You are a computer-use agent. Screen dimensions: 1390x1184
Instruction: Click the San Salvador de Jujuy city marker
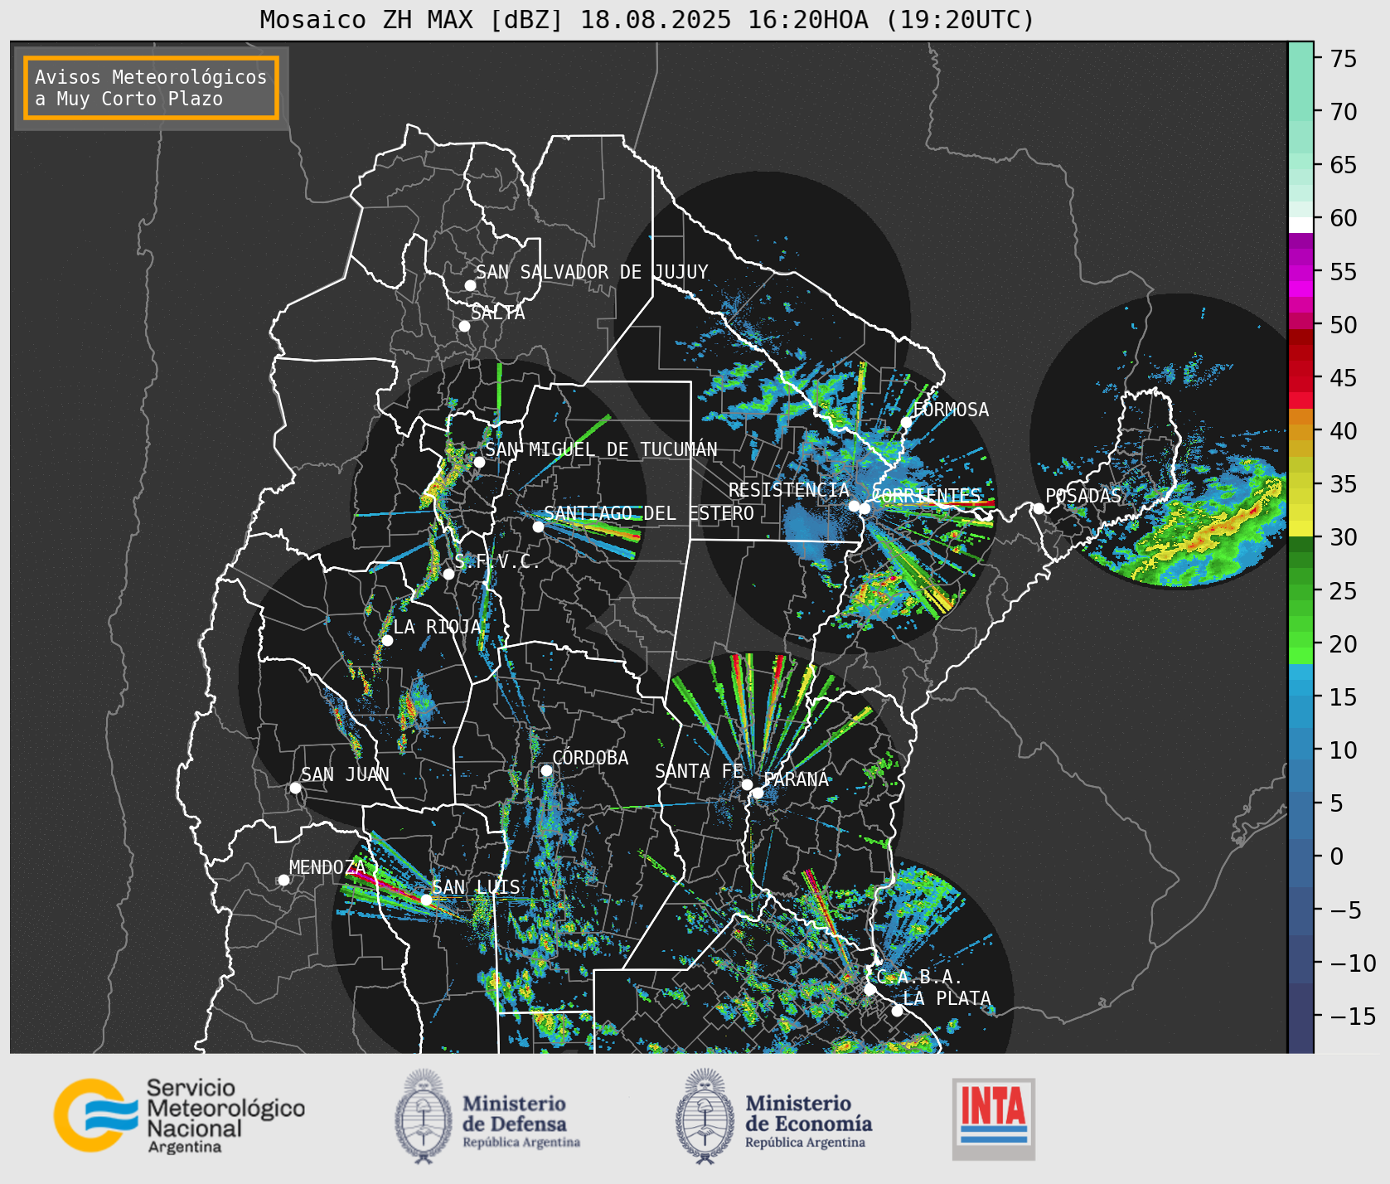point(470,285)
